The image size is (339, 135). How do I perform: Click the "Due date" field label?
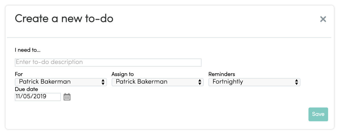click(x=26, y=89)
